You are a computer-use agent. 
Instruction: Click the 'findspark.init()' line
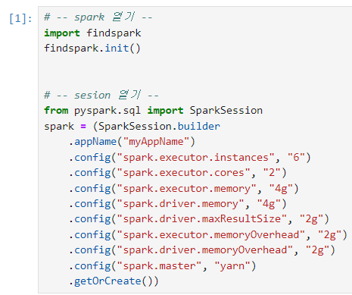tap(92, 48)
